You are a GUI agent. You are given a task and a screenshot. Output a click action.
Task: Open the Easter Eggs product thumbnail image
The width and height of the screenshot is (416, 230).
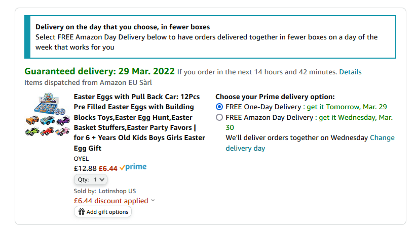tap(48, 114)
